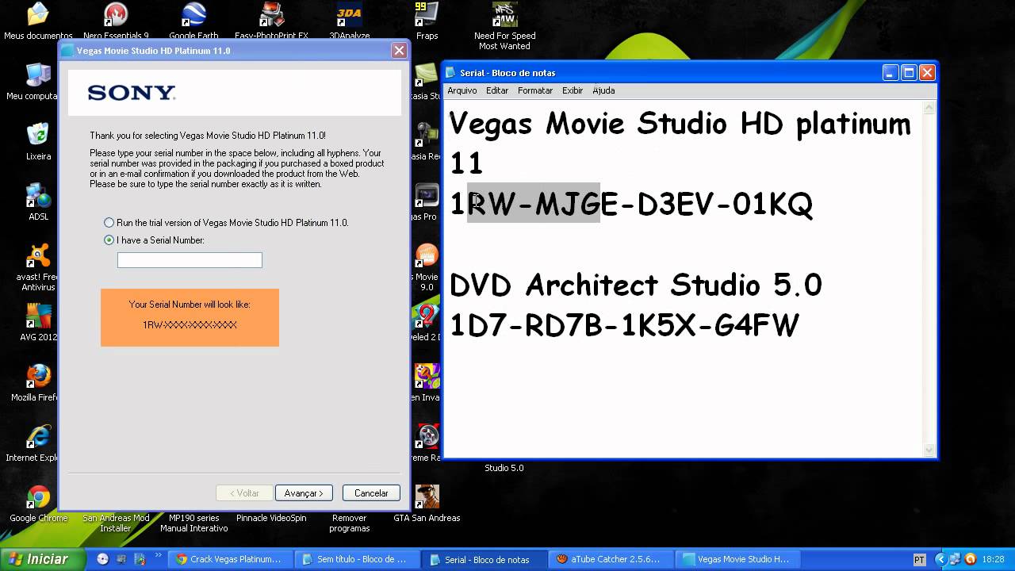Launch avast! Free Antivirus shortcut
Image resolution: width=1015 pixels, height=571 pixels.
point(38,268)
